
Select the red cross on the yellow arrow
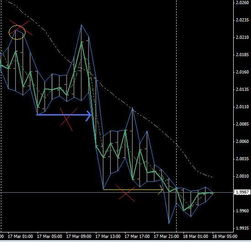pos(126,193)
